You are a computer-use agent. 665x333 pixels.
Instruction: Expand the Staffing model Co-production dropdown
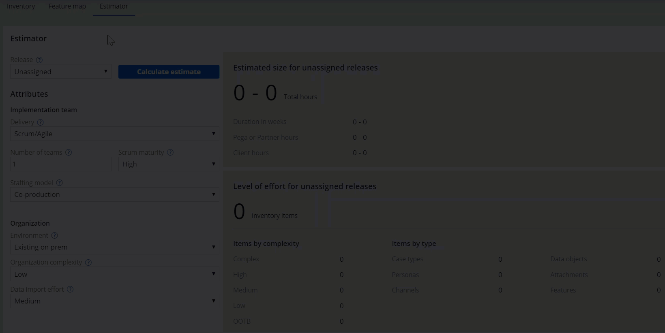coord(114,194)
